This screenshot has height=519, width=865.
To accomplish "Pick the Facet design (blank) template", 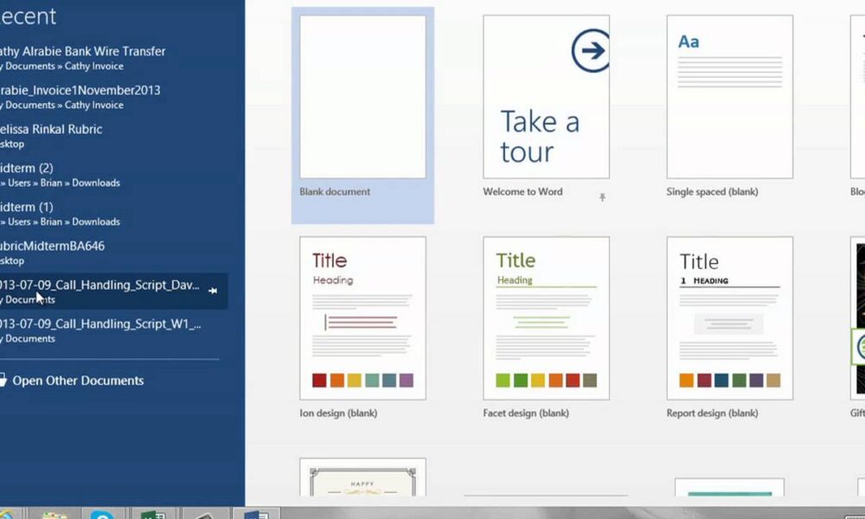I will (546, 318).
